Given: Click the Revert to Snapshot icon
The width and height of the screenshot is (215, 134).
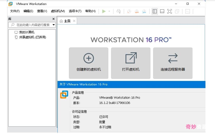Looking at the screenshot, I should (x=137, y=11).
